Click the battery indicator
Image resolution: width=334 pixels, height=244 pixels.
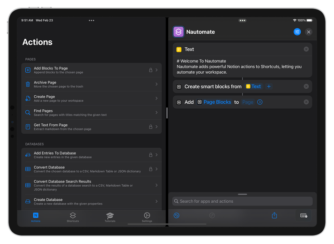[x=310, y=20]
